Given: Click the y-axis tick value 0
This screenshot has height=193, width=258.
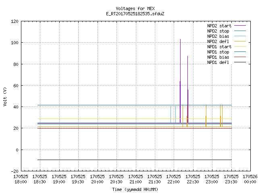Looking at the screenshot, I should (x=17, y=150).
